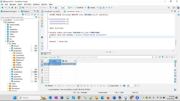
Task: Open the Export data dropdown arrow
Action: tap(121, 86)
